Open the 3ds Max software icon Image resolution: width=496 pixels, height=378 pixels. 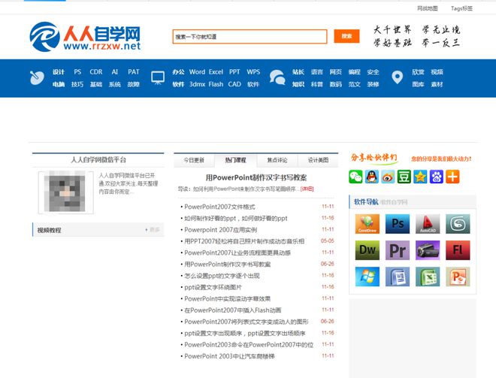458,224
